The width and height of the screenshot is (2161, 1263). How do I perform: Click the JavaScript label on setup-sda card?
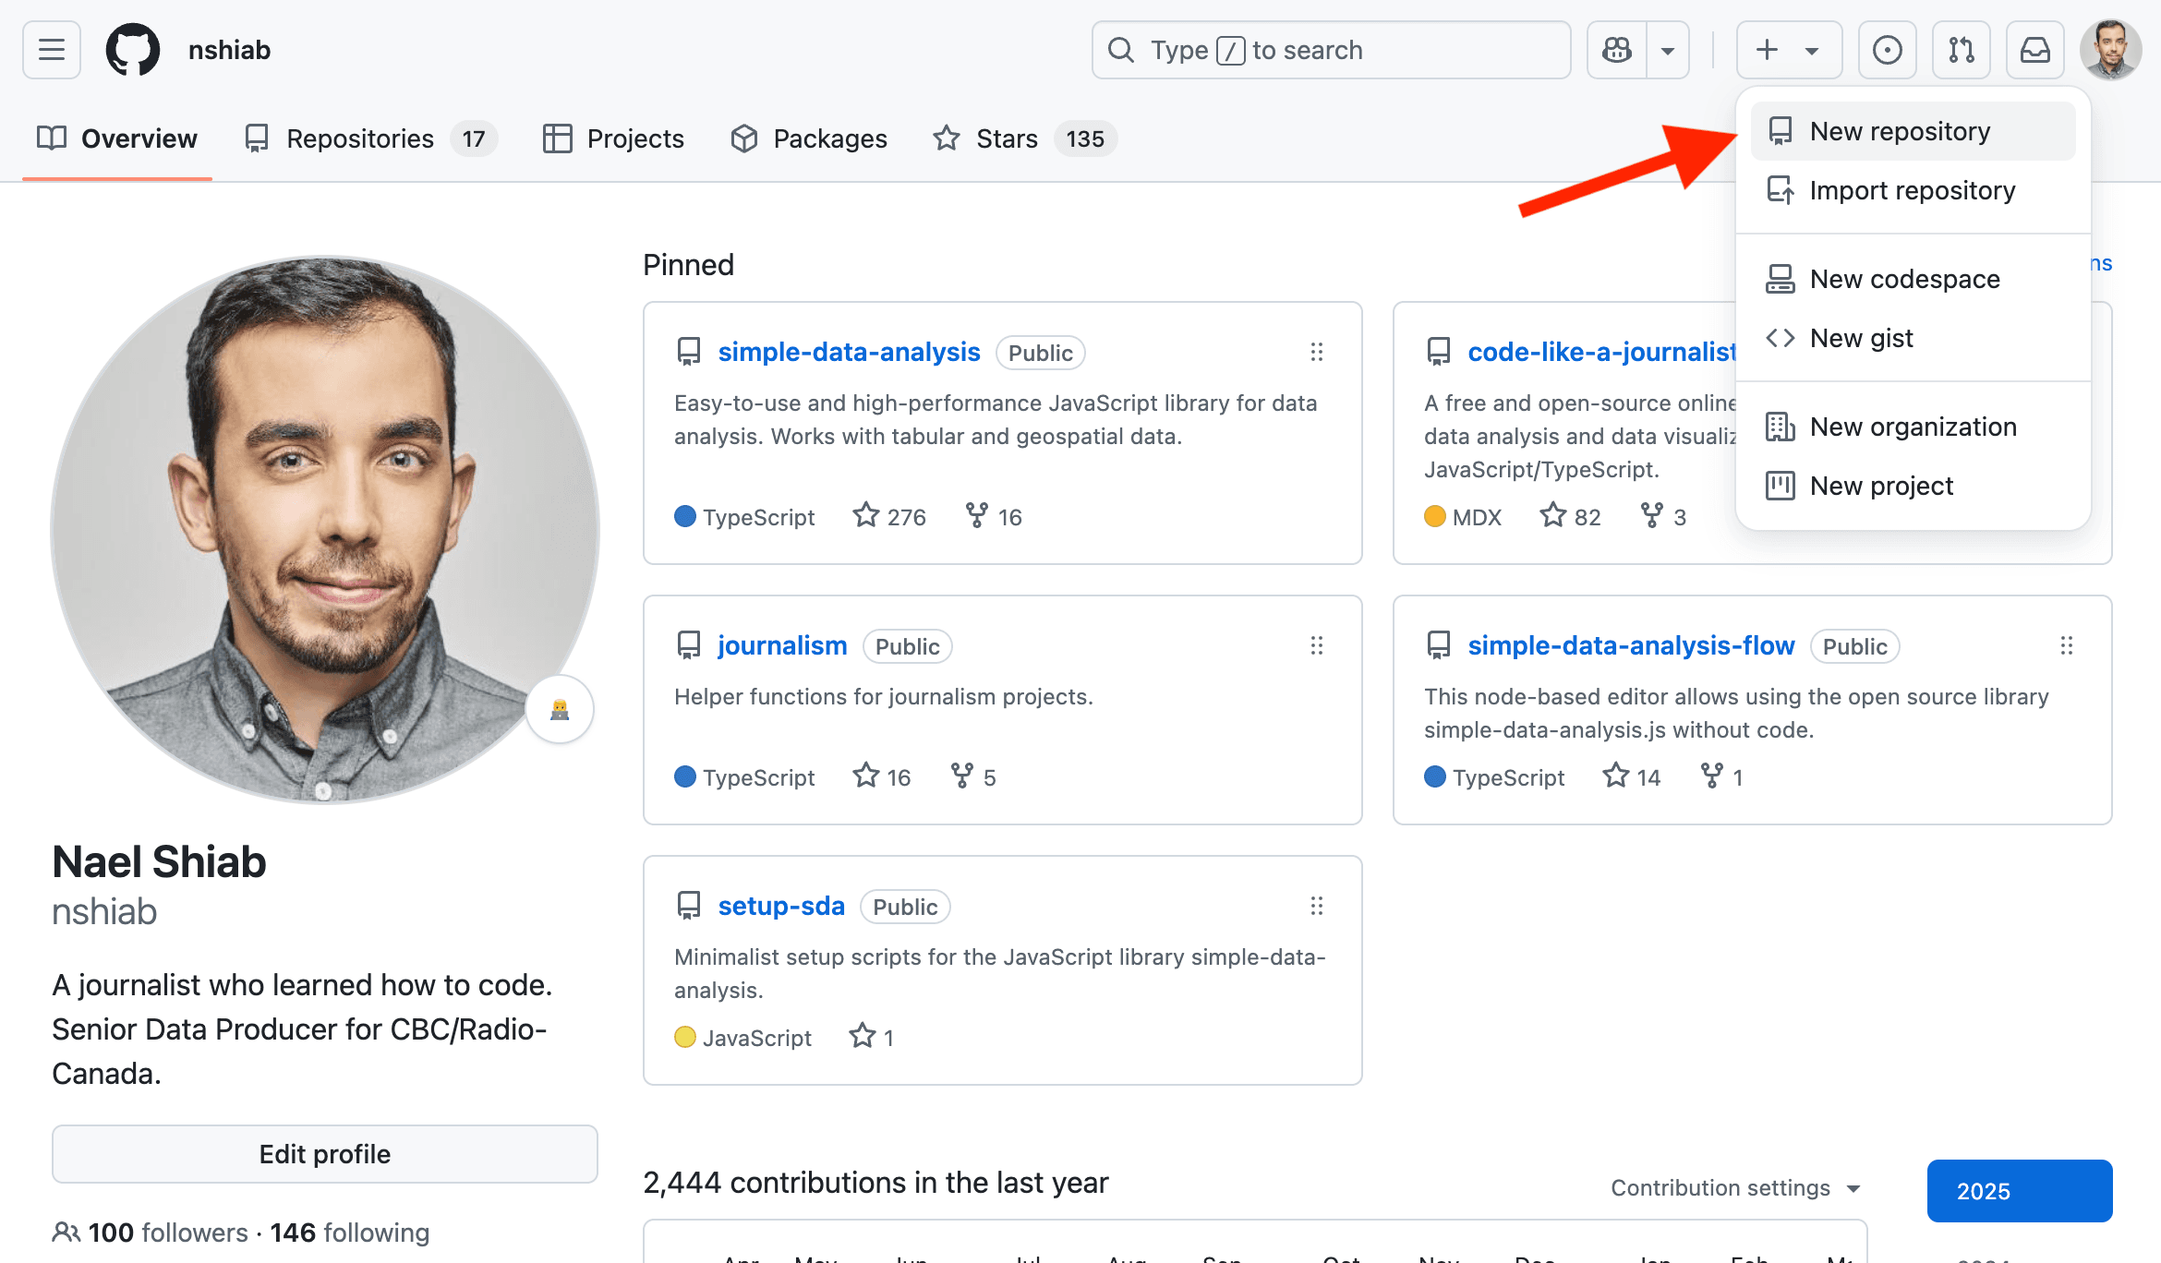(x=756, y=1038)
